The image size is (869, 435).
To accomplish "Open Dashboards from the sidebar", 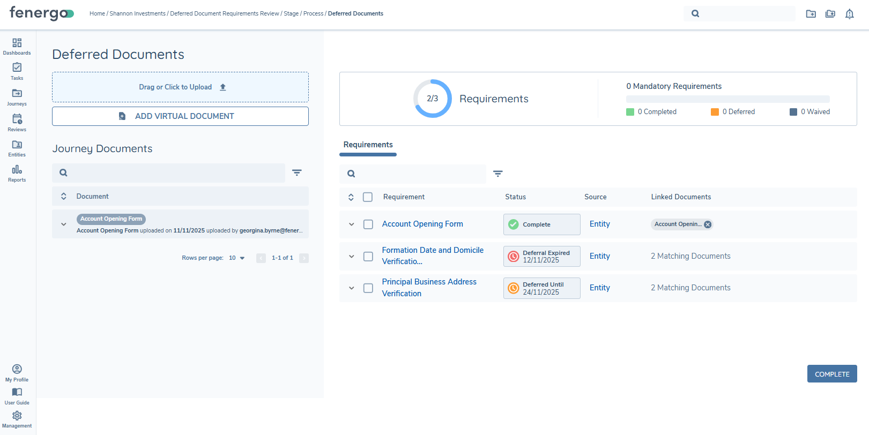I will [x=17, y=46].
